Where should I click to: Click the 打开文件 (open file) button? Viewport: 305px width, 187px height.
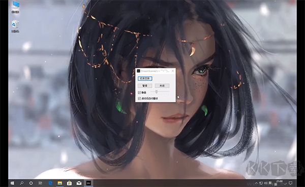(x=145, y=79)
